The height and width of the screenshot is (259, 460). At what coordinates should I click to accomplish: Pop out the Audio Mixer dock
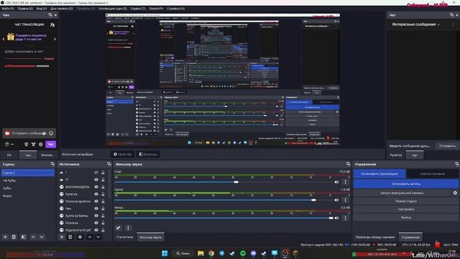pyautogui.click(x=348, y=164)
